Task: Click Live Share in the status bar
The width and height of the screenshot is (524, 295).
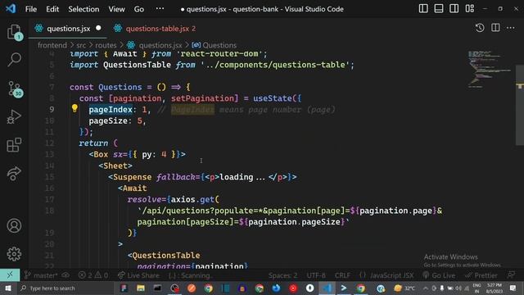Action: [x=138, y=275]
